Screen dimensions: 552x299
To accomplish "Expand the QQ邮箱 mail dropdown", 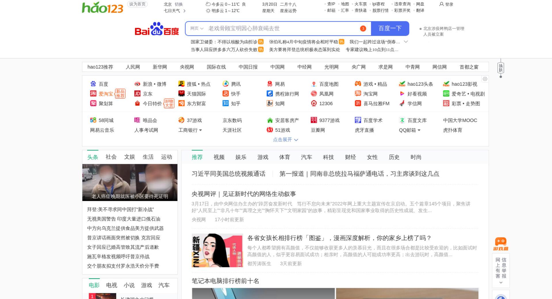I will coord(419,130).
